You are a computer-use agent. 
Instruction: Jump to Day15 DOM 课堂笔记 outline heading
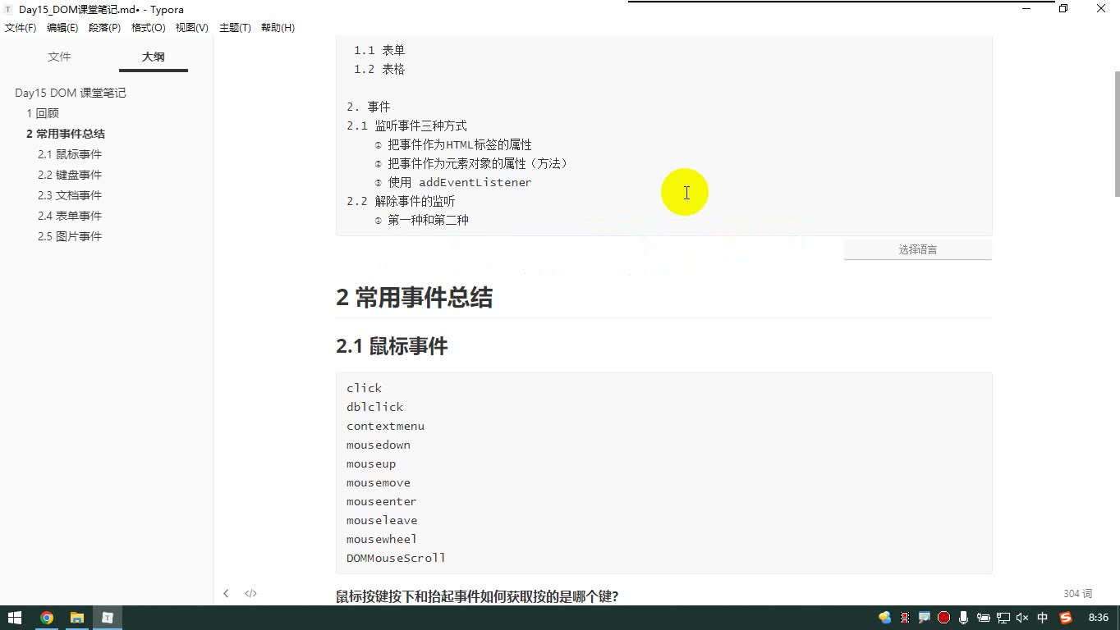71,93
